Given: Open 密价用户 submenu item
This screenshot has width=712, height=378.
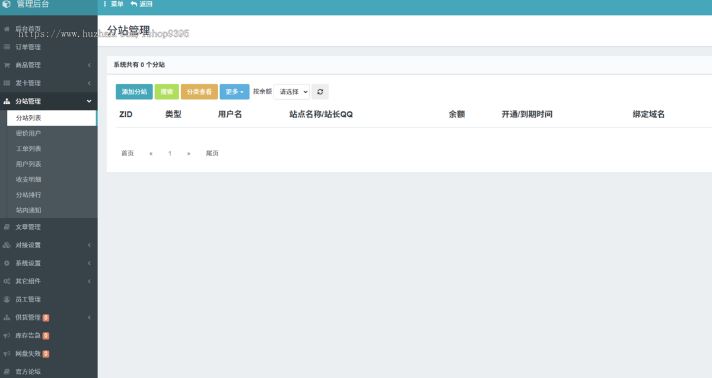Looking at the screenshot, I should [28, 134].
